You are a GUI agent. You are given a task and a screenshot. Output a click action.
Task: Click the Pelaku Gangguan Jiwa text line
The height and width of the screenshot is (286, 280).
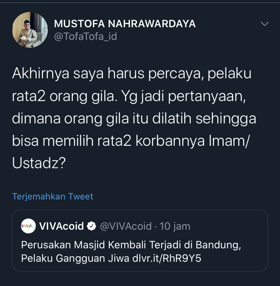75,258
